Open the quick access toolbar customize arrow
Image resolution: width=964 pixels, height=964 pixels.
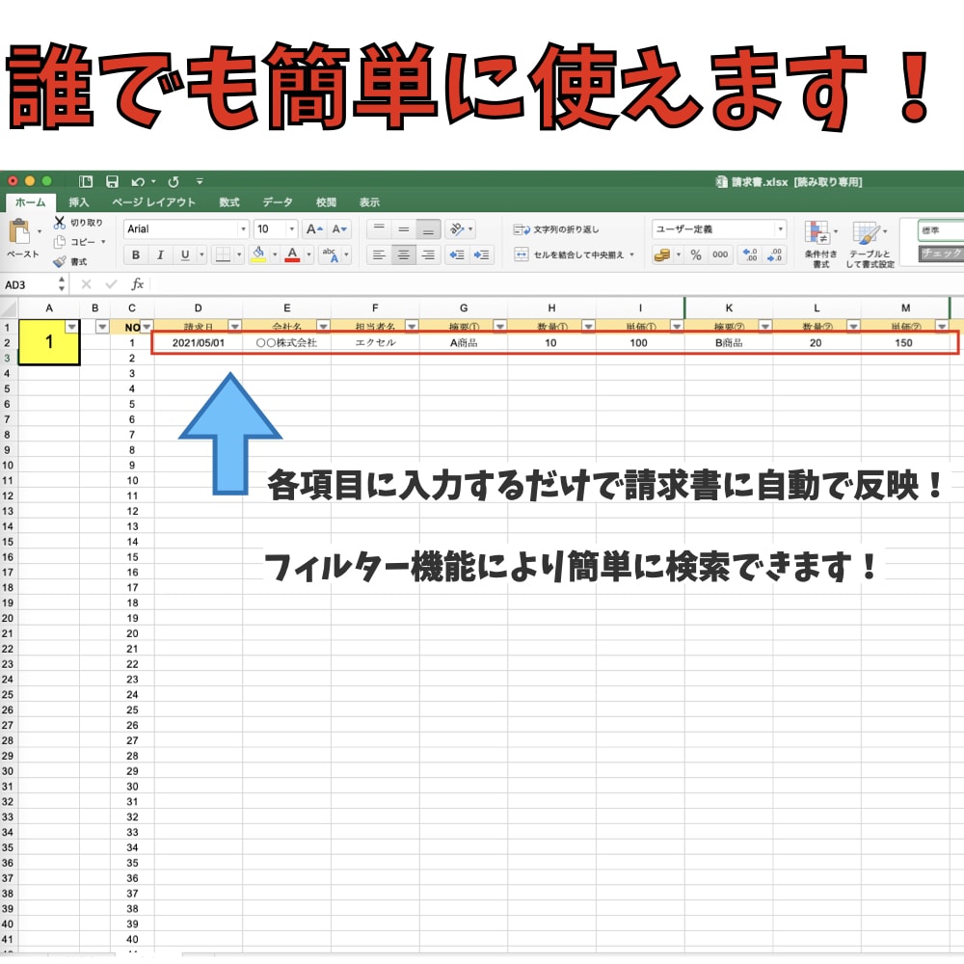click(200, 181)
